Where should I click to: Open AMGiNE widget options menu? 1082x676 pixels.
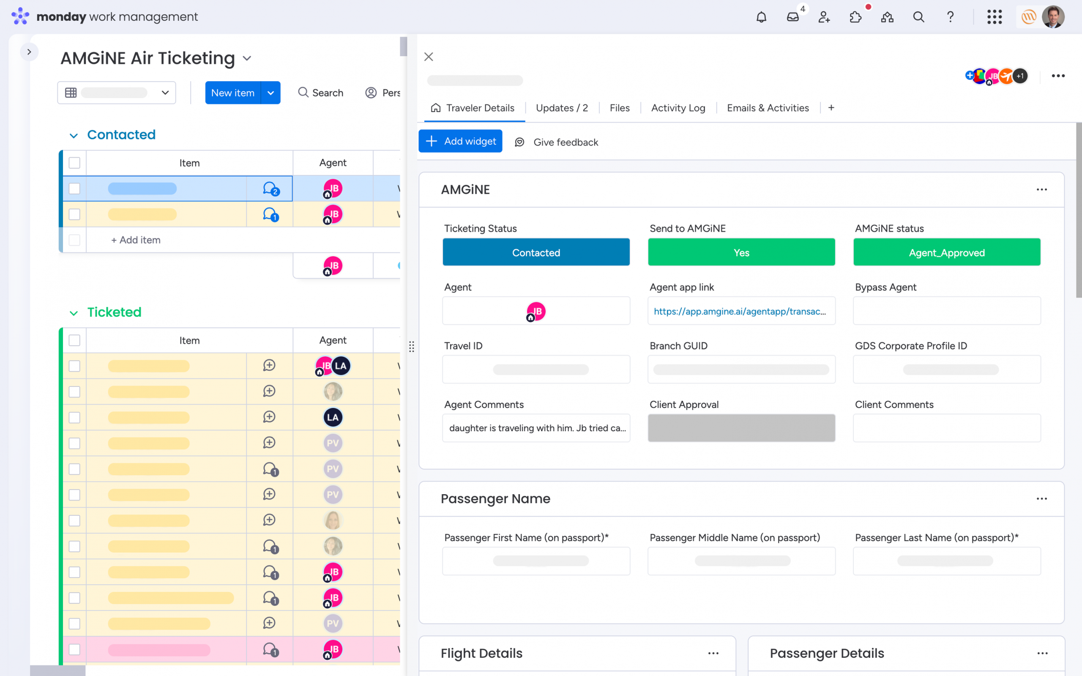pyautogui.click(x=1041, y=189)
